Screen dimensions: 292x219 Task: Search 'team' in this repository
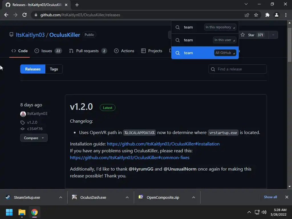205,27
